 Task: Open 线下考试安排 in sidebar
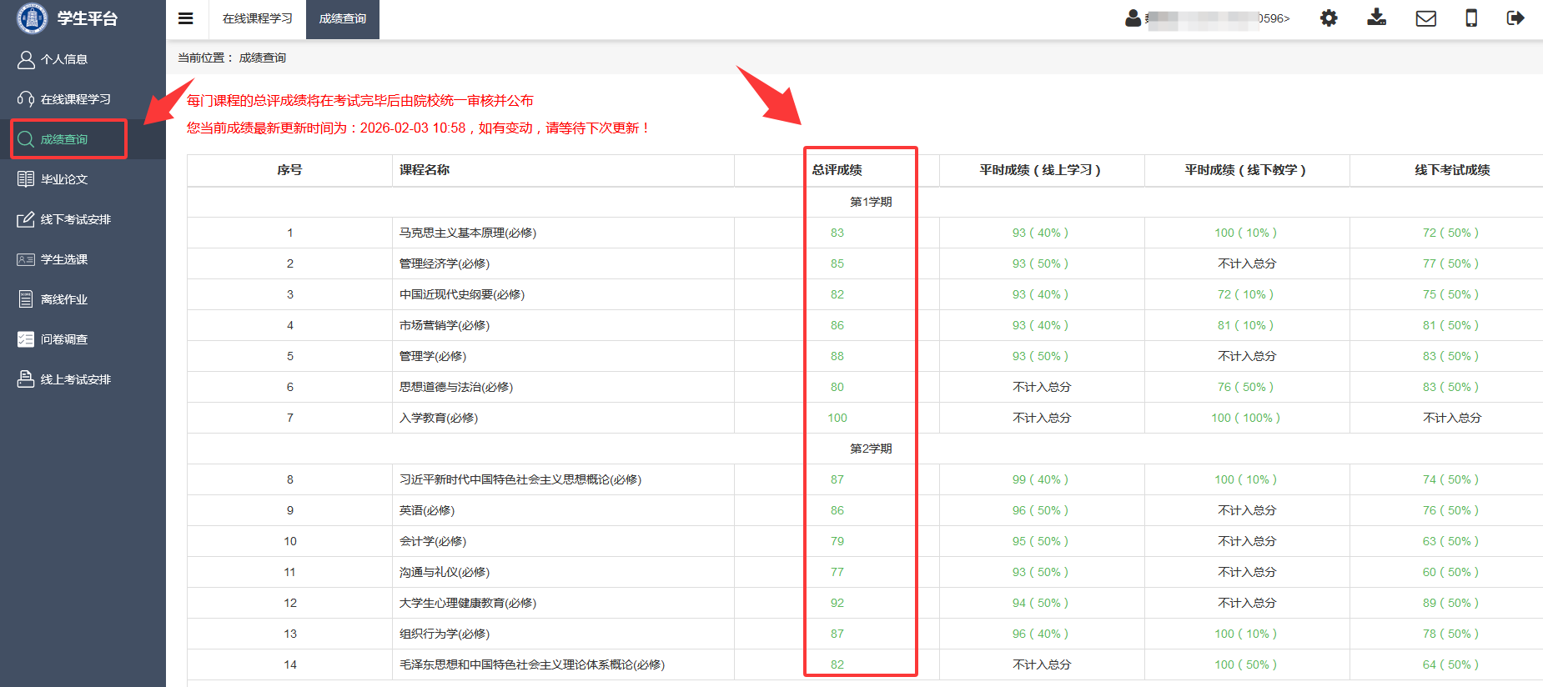pyautogui.click(x=75, y=219)
